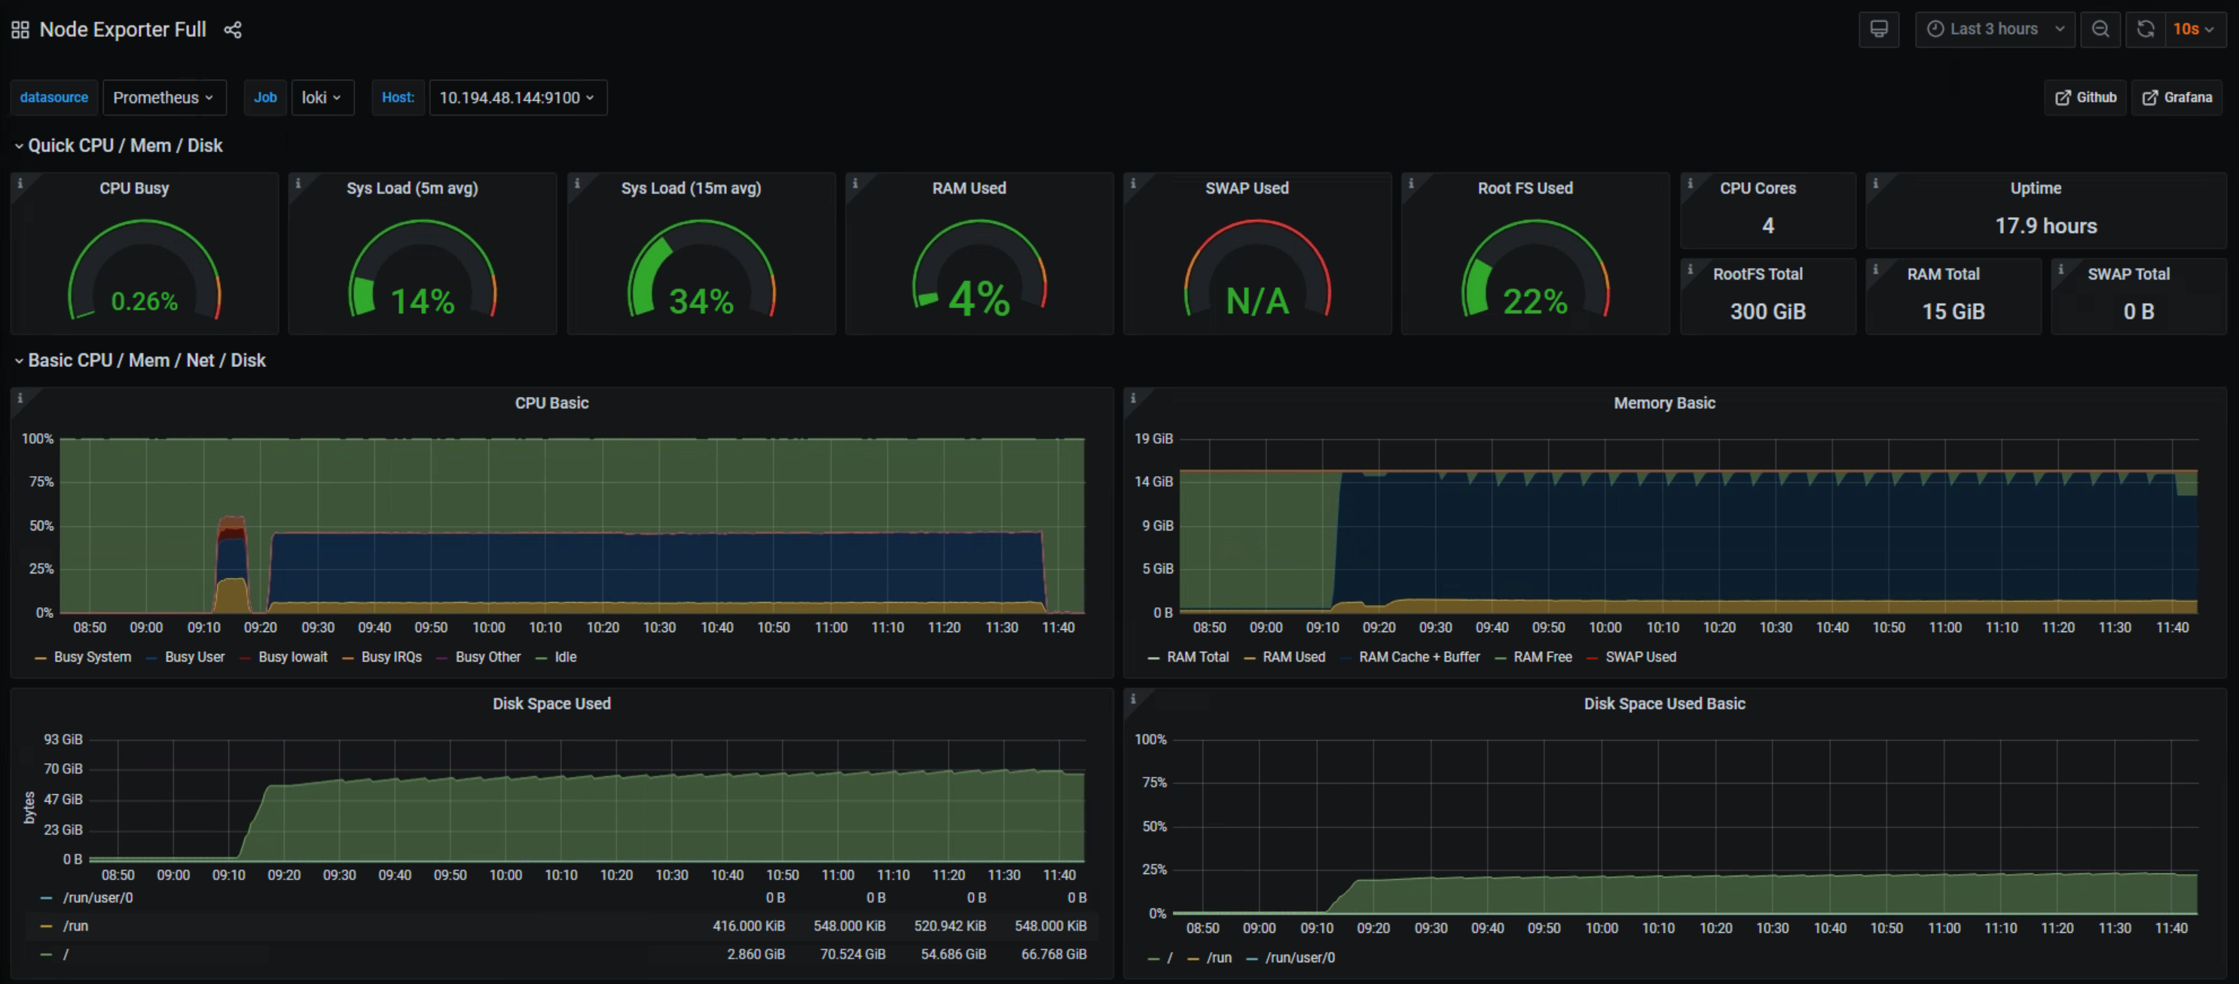Open info icon on CPU Busy panel
The height and width of the screenshot is (984, 2239).
[20, 183]
